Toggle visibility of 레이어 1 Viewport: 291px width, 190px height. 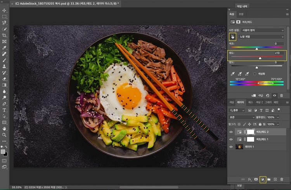[x=231, y=147]
